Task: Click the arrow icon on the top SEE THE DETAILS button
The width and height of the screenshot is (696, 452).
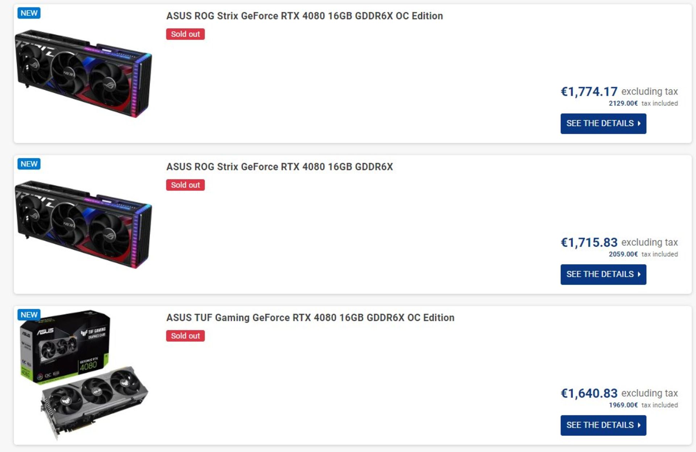Action: [639, 123]
